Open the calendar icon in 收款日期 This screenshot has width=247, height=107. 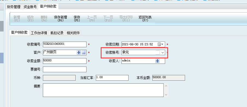tap(159, 44)
